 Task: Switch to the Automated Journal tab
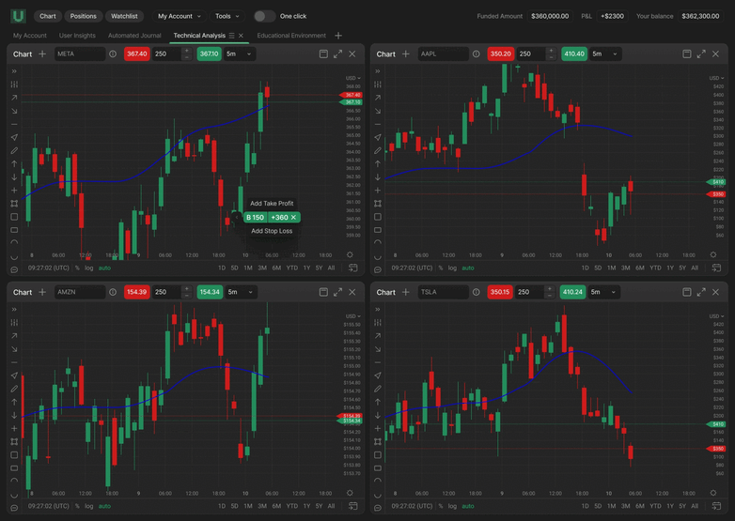point(134,36)
